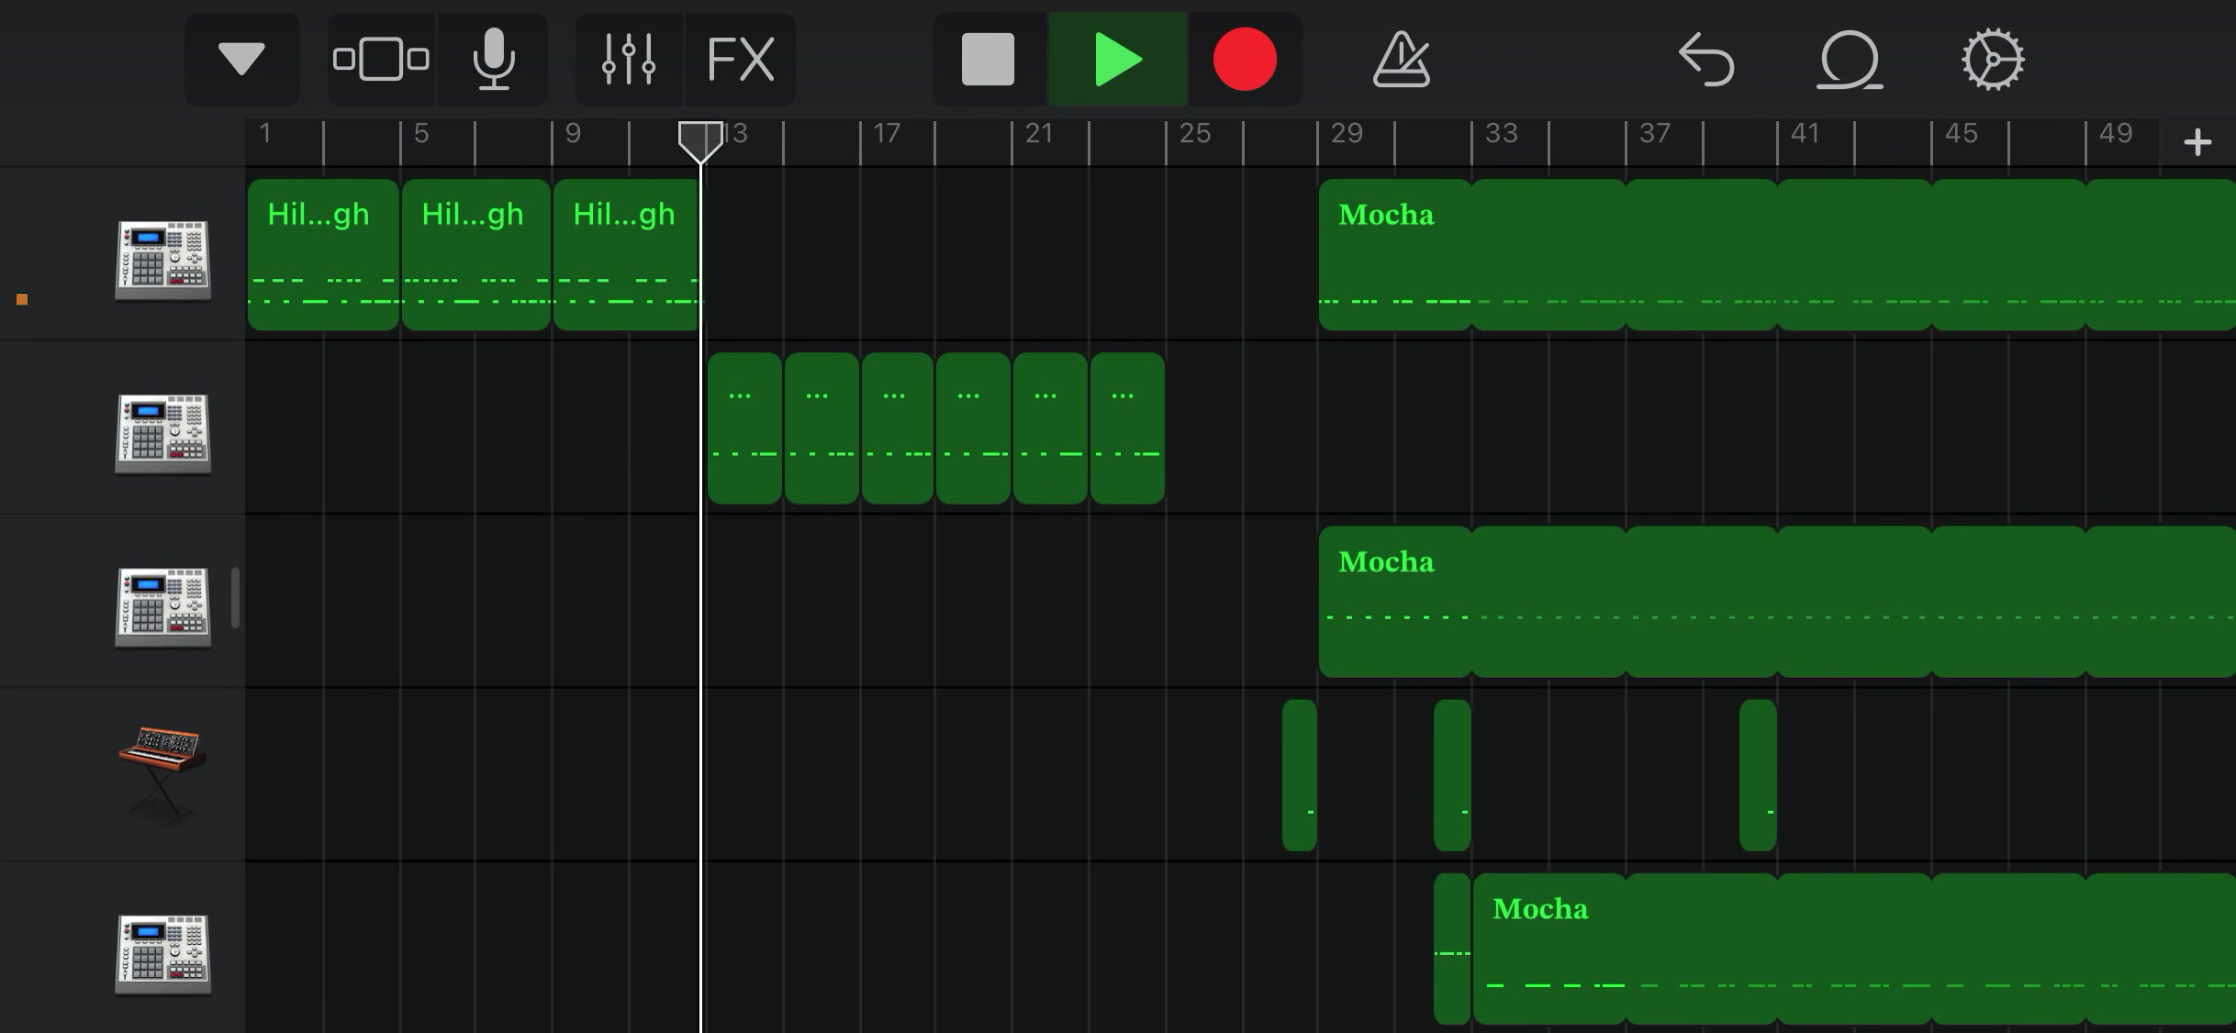The image size is (2236, 1033).
Task: Open the My Songs dropdown triangle menu
Action: (241, 60)
